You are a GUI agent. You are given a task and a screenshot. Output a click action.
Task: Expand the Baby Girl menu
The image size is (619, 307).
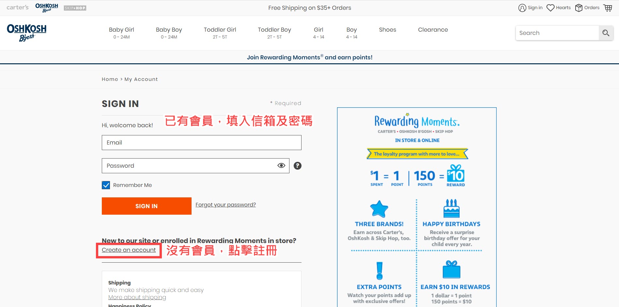(121, 33)
